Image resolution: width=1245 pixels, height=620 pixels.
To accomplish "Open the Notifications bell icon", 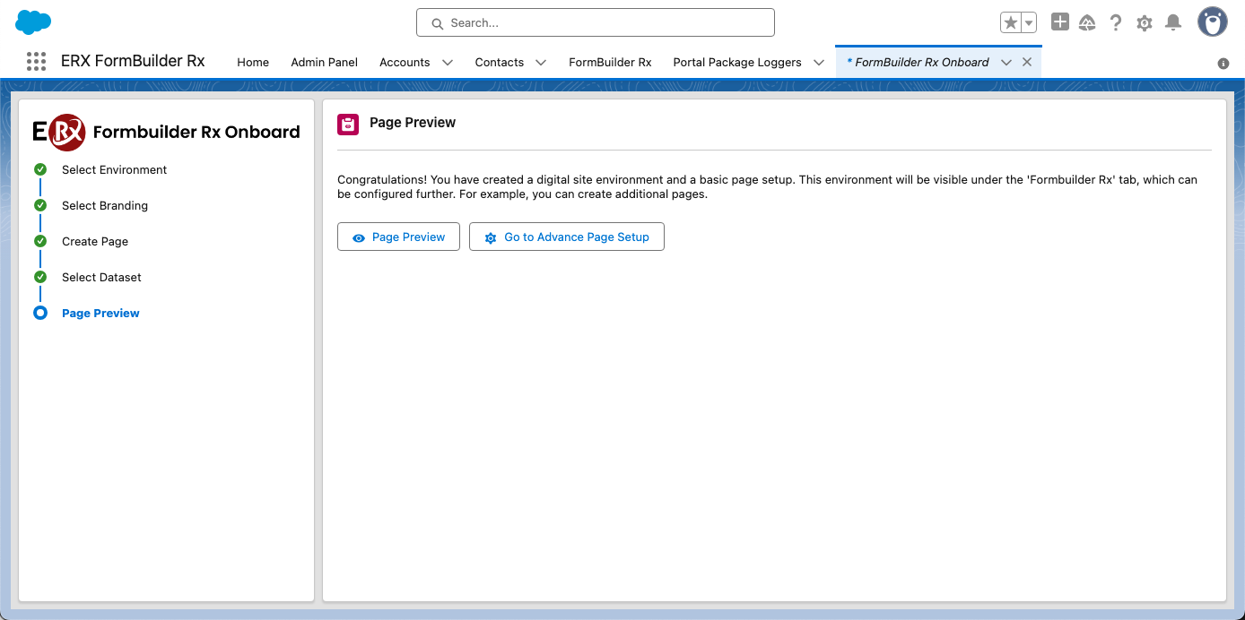I will coord(1173,23).
